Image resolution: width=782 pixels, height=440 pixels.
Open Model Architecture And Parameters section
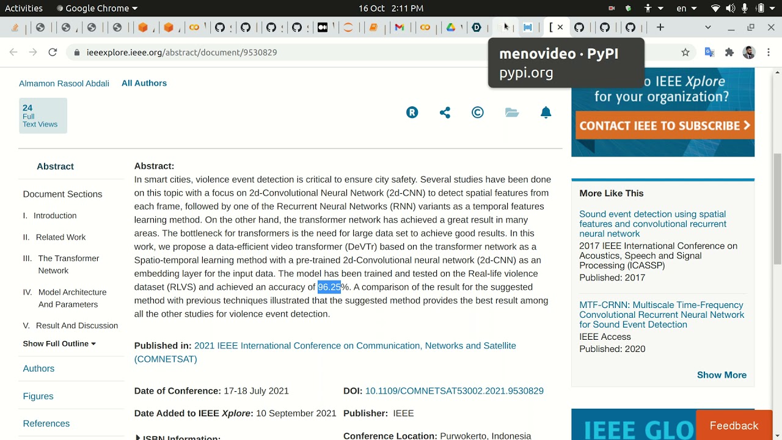coord(72,298)
